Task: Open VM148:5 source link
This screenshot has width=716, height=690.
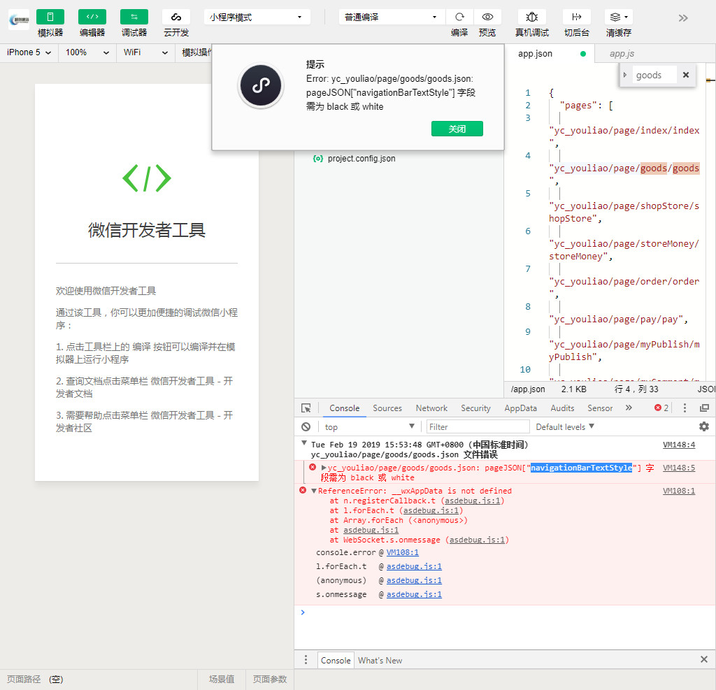Action: (678, 468)
